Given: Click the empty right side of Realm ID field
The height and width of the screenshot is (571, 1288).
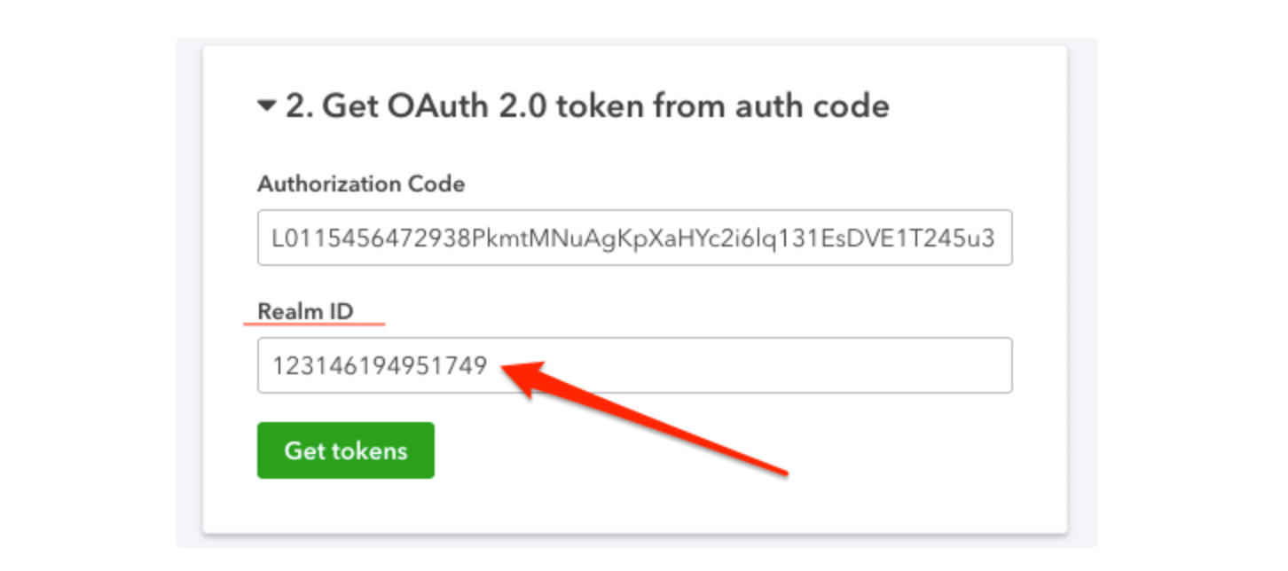Looking at the screenshot, I should pyautogui.click(x=798, y=365).
